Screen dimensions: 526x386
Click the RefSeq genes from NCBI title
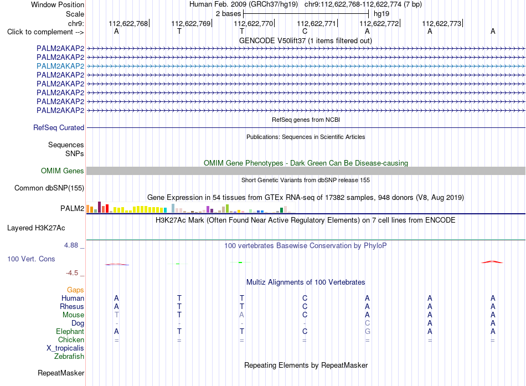(x=306, y=120)
